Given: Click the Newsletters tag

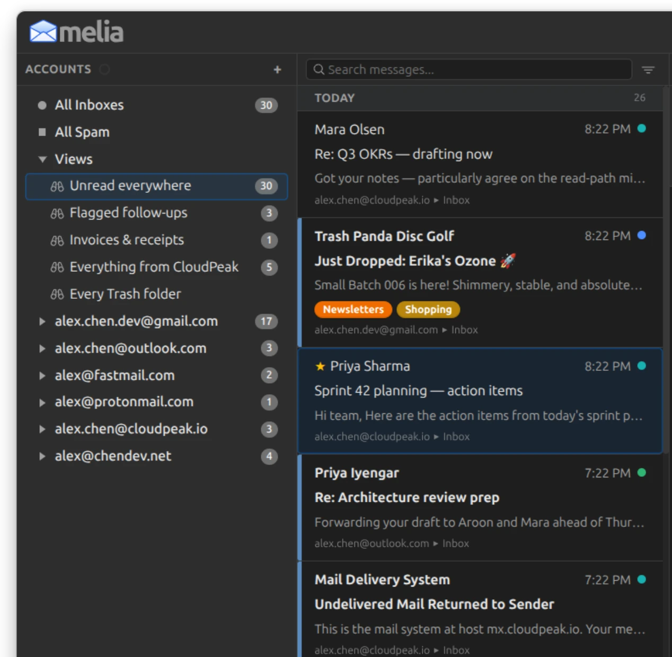Looking at the screenshot, I should click(353, 309).
